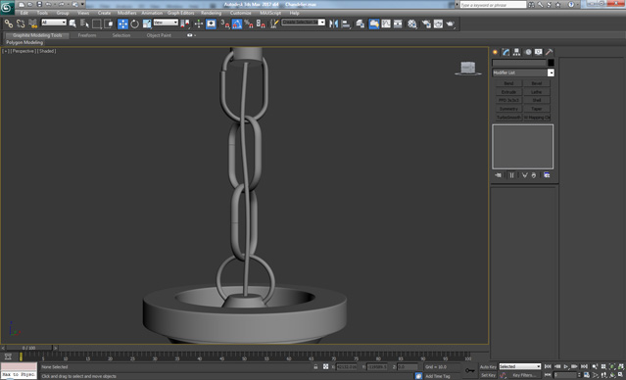Screen dimensions: 626x380
Task: Choose the Rectangular Selection Region tool
Action: click(97, 24)
